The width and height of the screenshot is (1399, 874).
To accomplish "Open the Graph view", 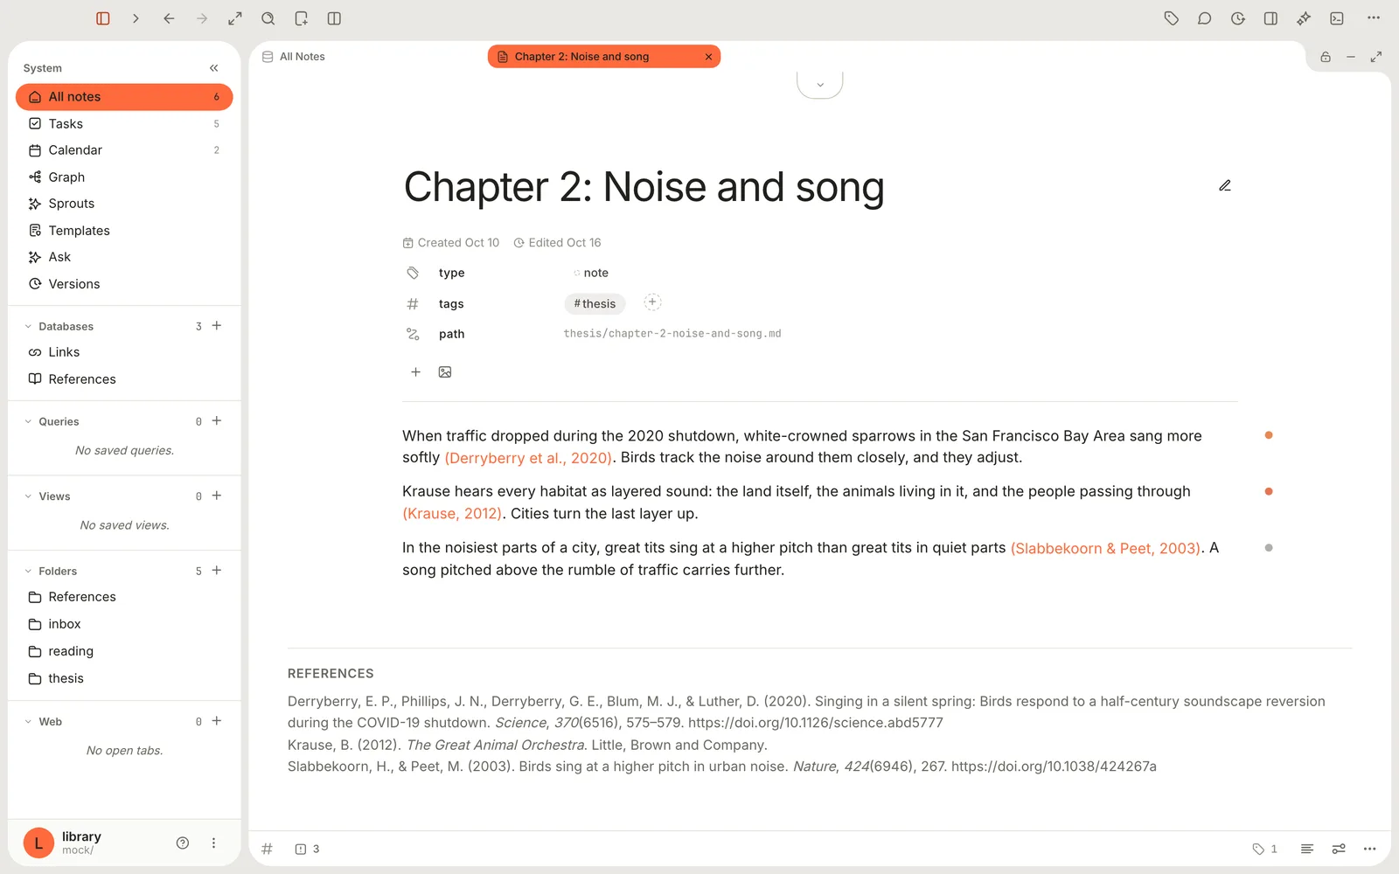I will click(124, 177).
